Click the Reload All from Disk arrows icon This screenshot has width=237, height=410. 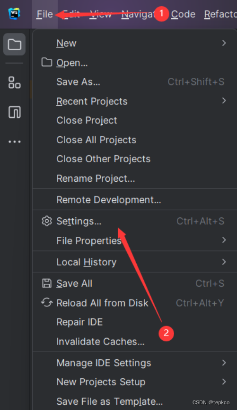click(47, 303)
